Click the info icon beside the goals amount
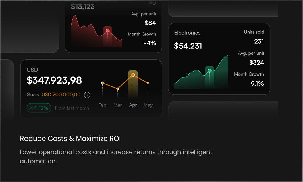 pos(87,95)
